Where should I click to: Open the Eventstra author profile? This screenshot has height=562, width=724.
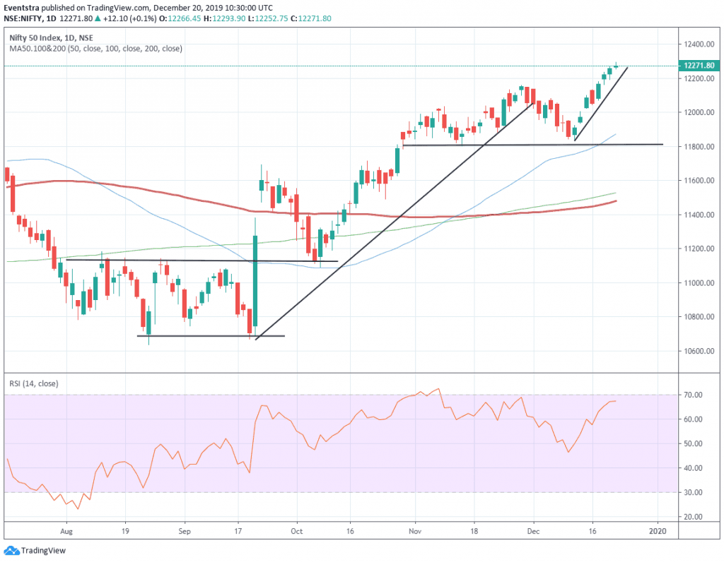coord(23,6)
